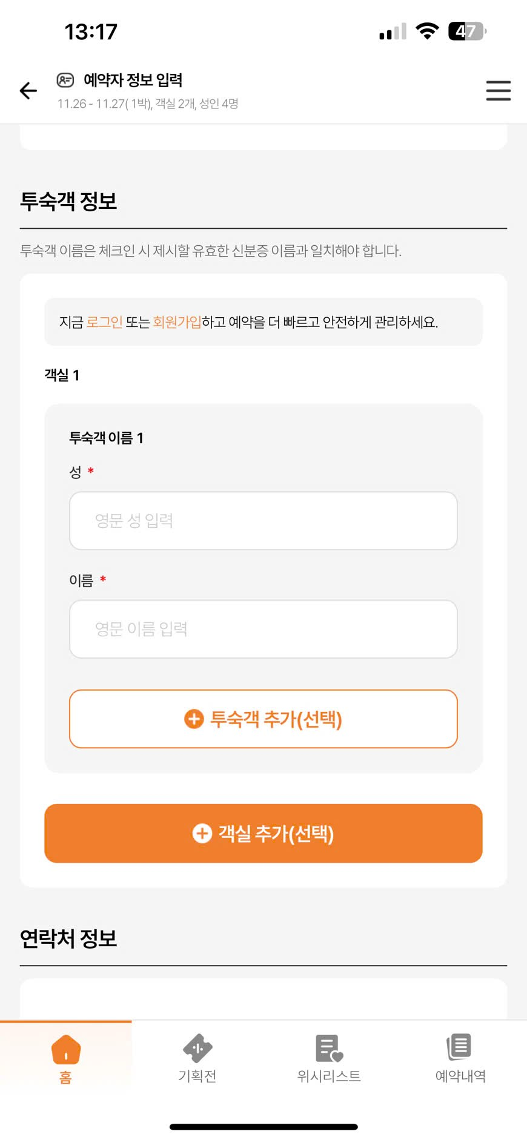Tap the 13:17 clock in status bar

91,31
